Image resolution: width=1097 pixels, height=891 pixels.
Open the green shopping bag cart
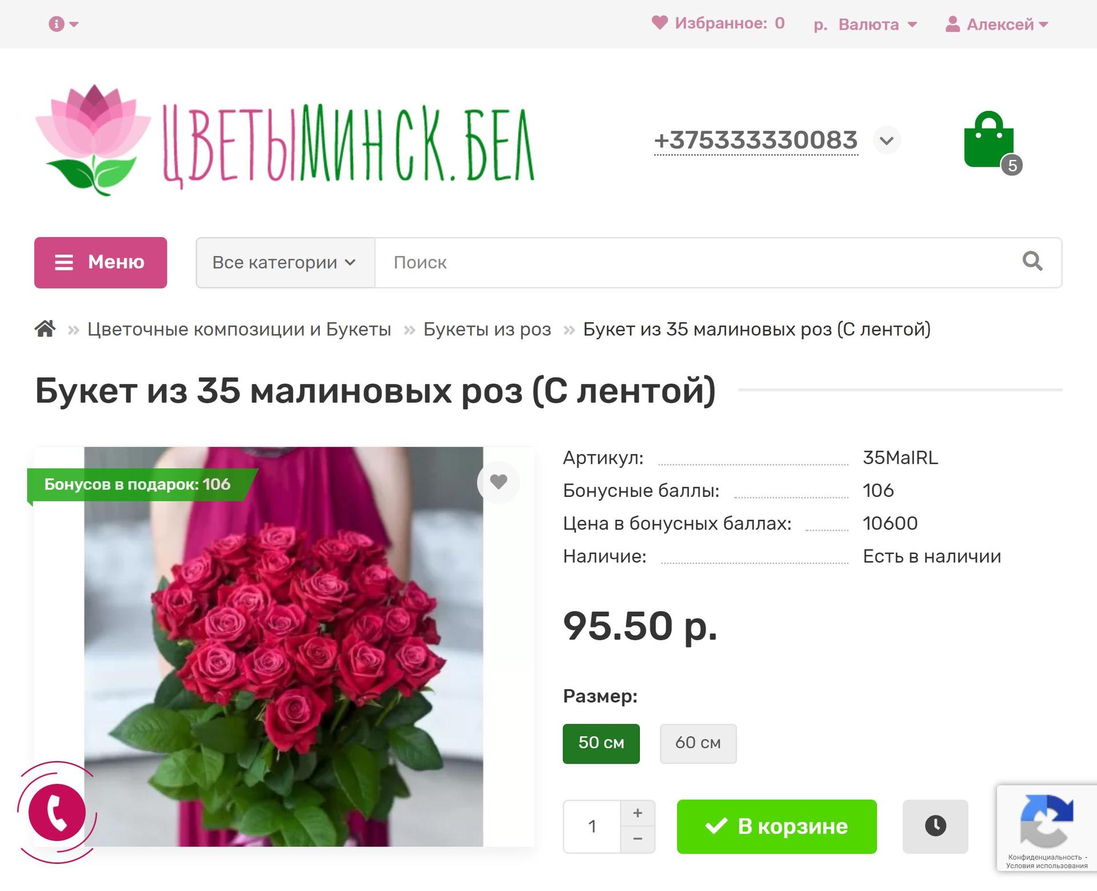click(989, 141)
